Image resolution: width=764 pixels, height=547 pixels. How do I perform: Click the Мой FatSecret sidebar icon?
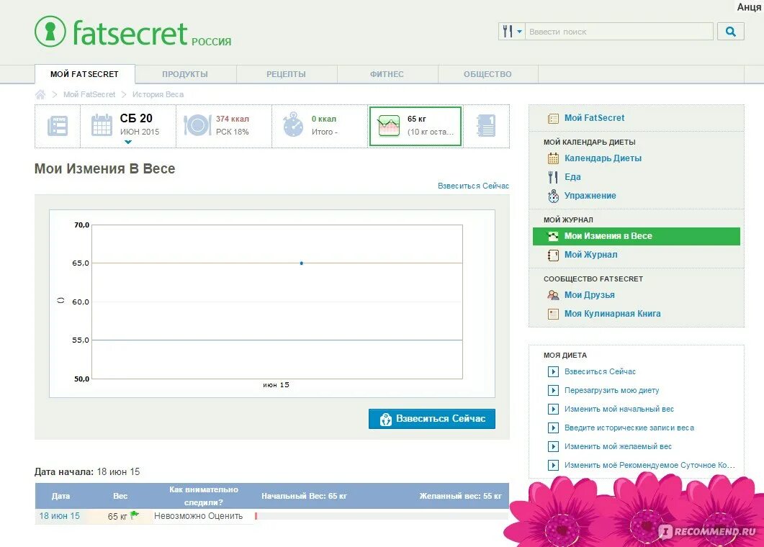tap(553, 118)
